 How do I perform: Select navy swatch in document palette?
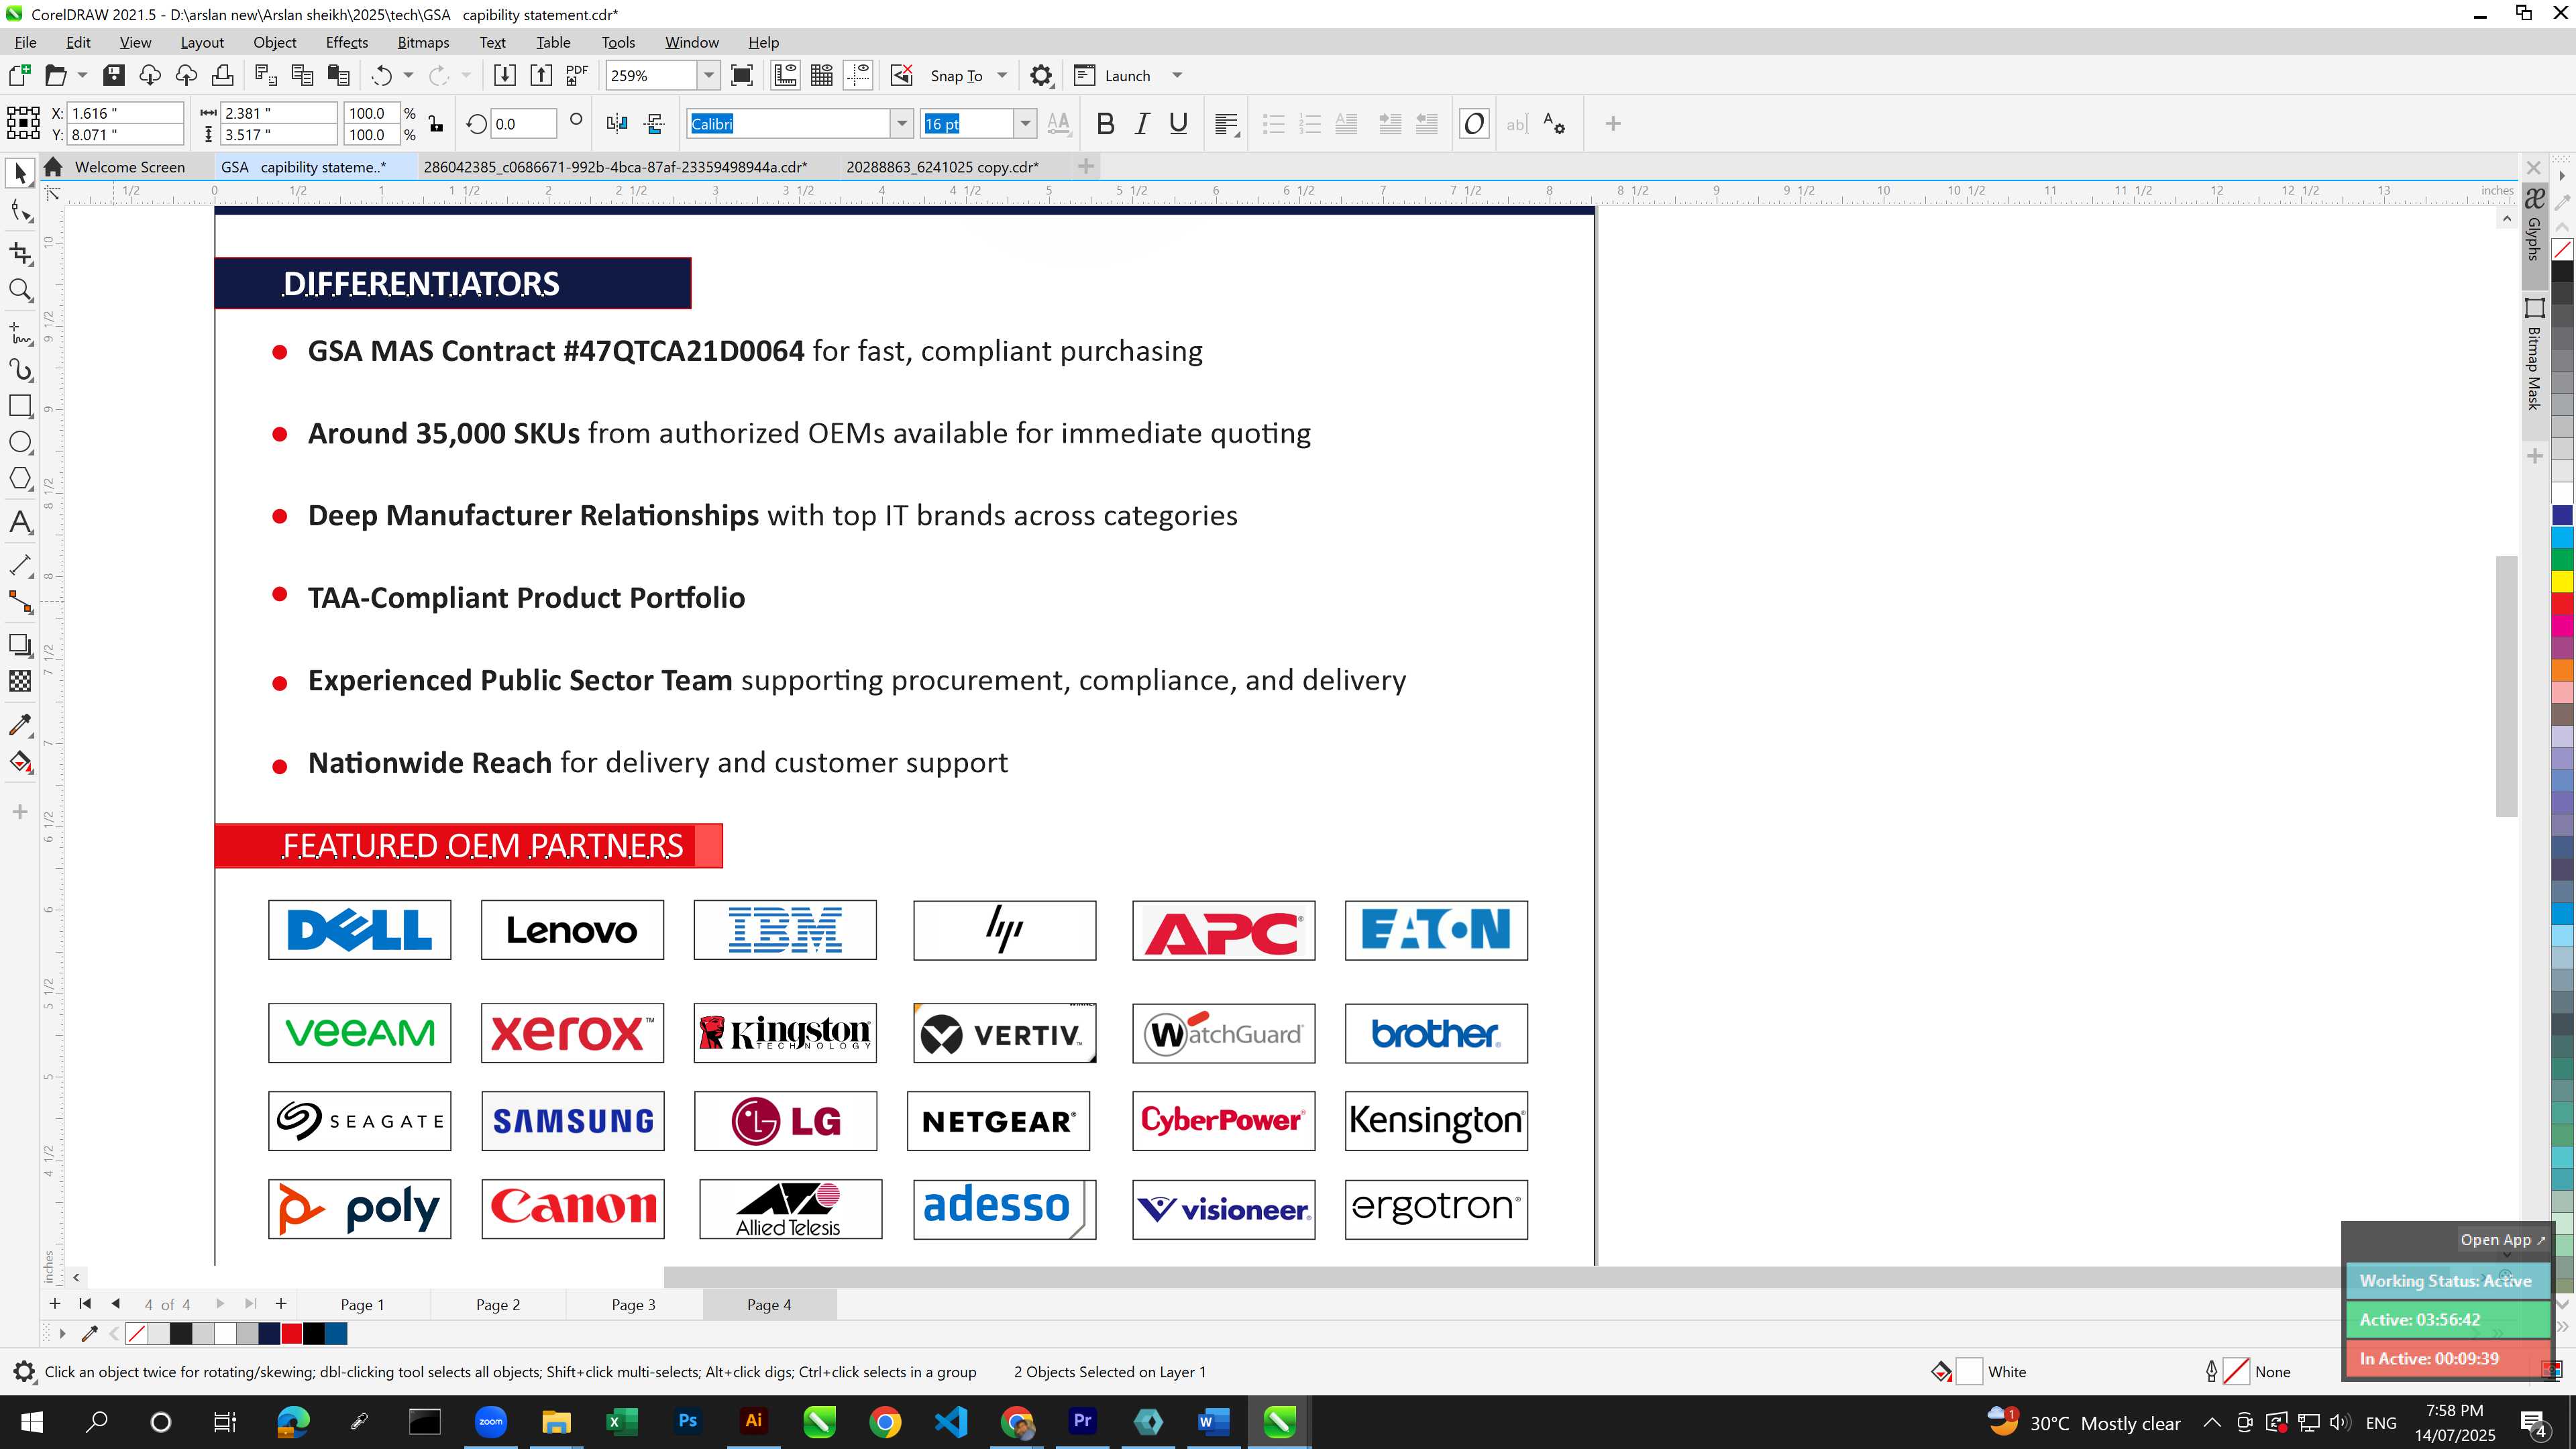coord(269,1333)
